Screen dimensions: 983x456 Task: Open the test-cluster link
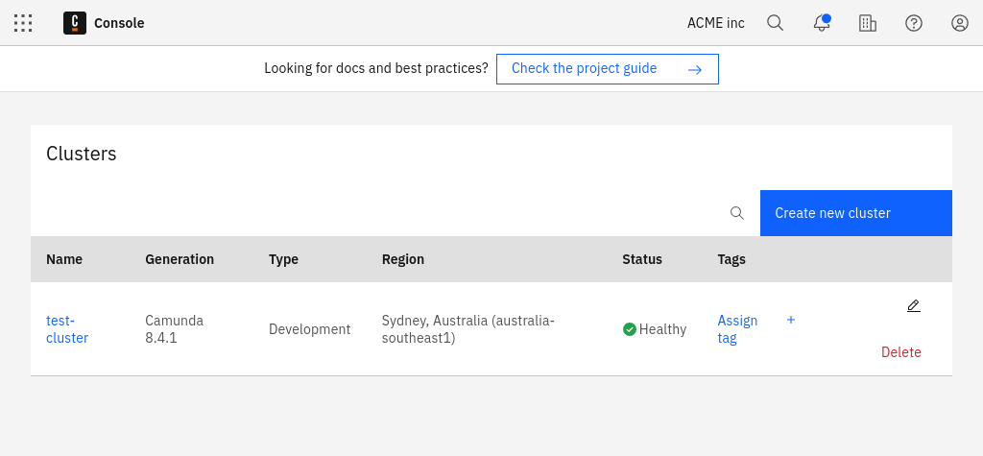[x=66, y=329]
